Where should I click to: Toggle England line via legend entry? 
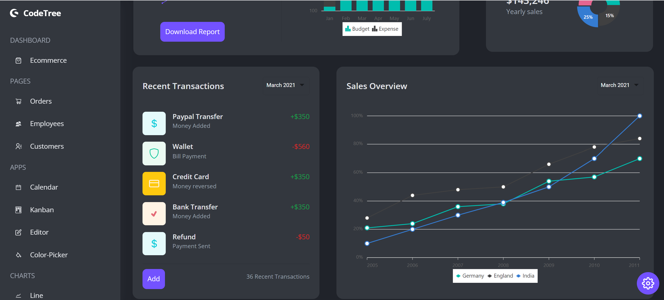500,276
